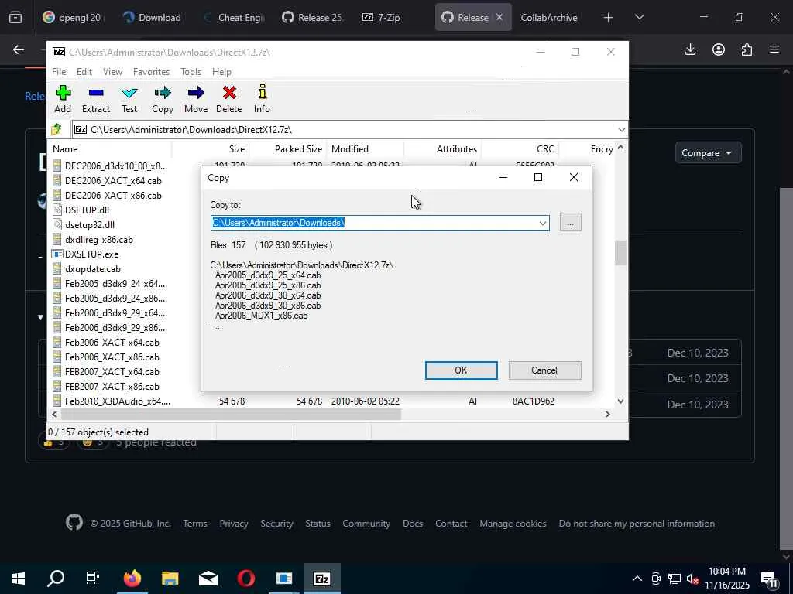Select FEB2007_XACT_x64.cab file

pos(112,372)
